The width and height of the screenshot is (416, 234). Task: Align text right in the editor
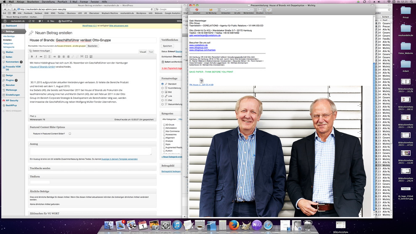pos(68,56)
